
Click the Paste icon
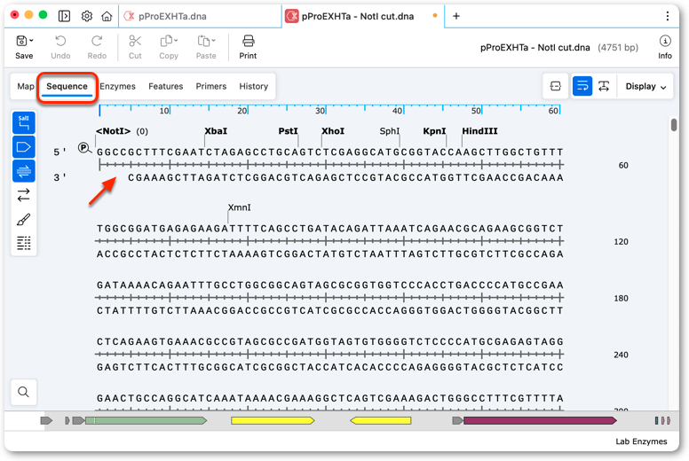coord(203,42)
